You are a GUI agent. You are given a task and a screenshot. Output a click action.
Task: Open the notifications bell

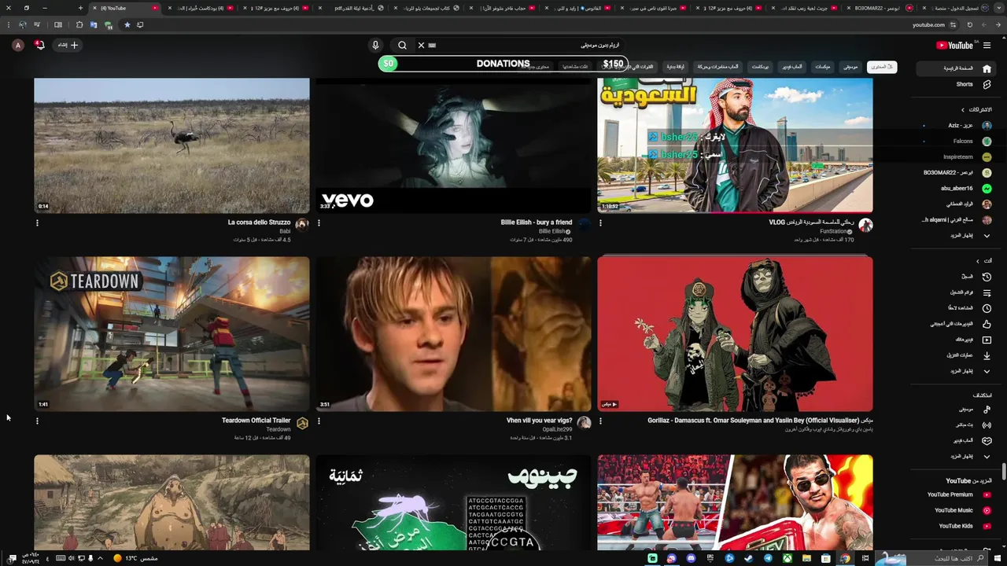(x=39, y=46)
